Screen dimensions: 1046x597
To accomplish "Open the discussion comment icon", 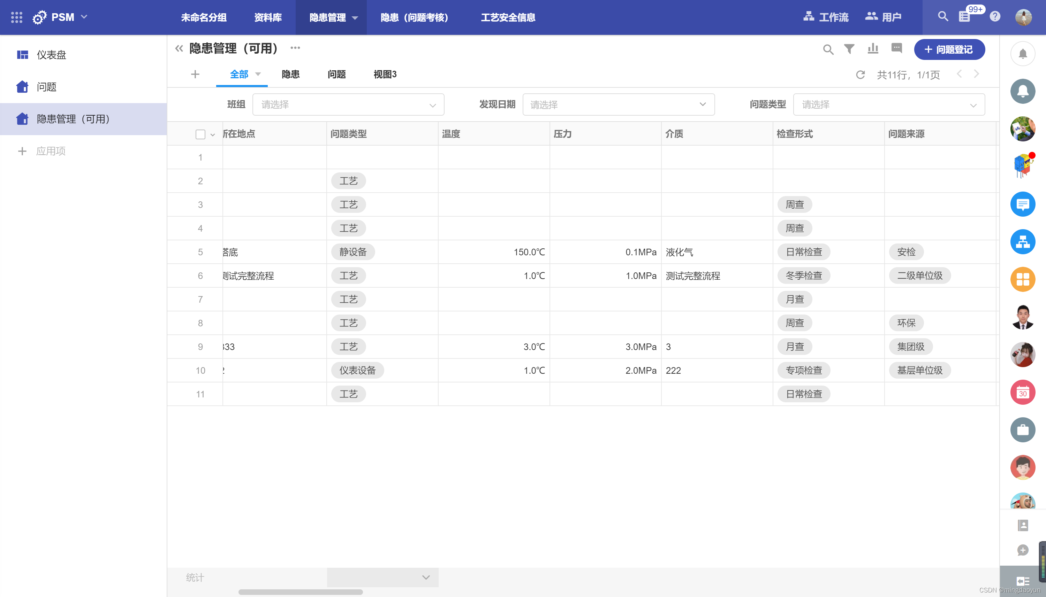I will coord(897,48).
